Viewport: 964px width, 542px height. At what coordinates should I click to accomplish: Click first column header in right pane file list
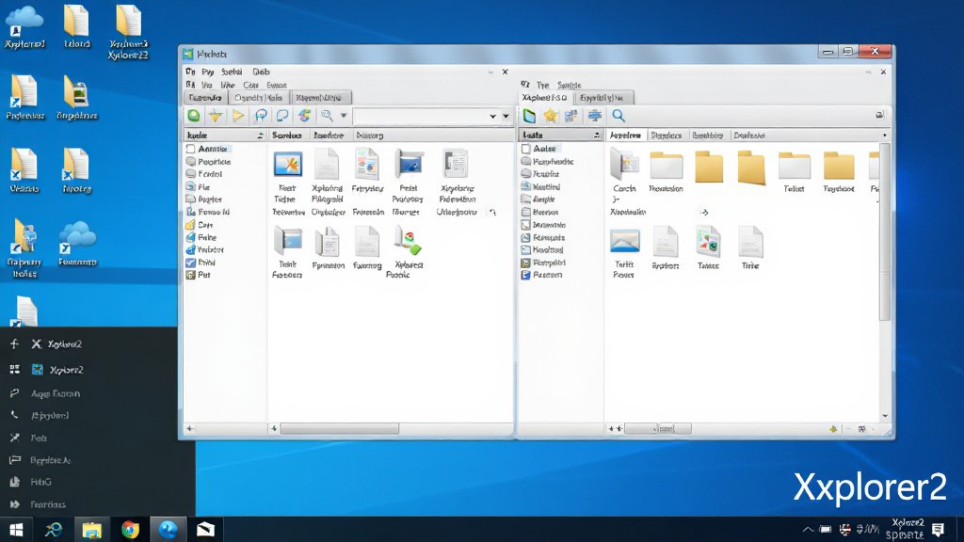coord(625,135)
